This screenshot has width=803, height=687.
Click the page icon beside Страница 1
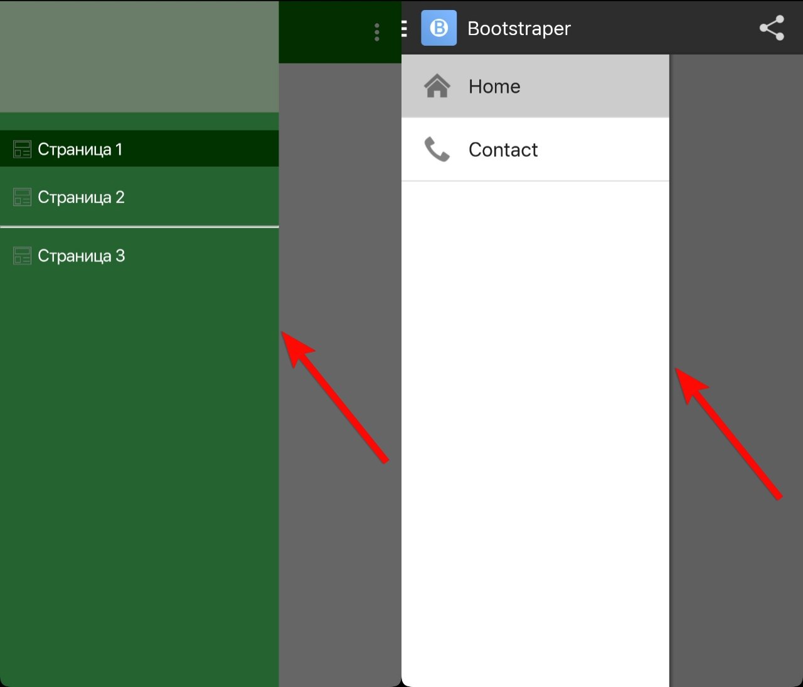click(22, 149)
